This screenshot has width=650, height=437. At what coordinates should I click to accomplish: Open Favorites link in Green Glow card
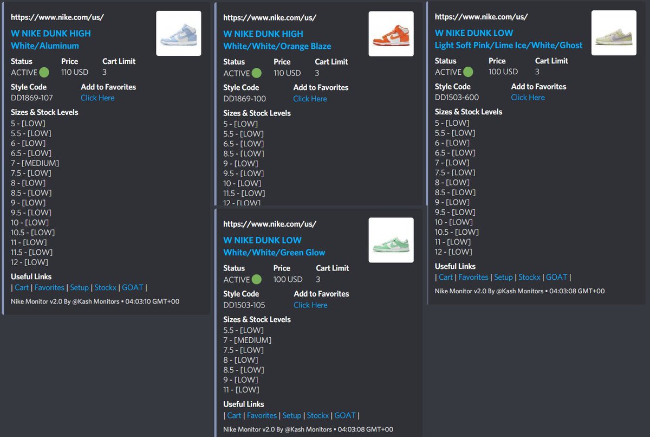(x=262, y=415)
